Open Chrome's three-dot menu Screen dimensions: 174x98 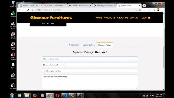(x=162, y=10)
